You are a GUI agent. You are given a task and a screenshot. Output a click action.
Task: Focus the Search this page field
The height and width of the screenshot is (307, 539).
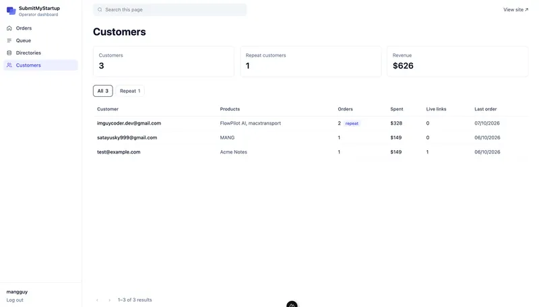170,9
